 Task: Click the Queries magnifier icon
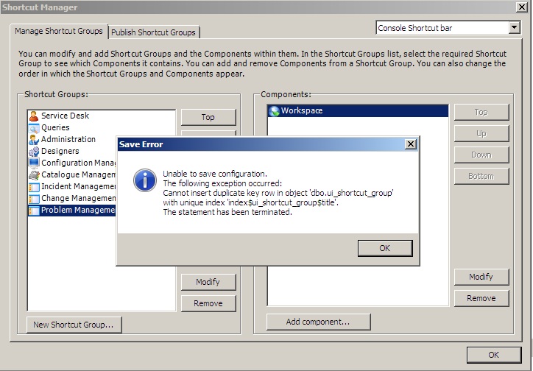point(34,127)
